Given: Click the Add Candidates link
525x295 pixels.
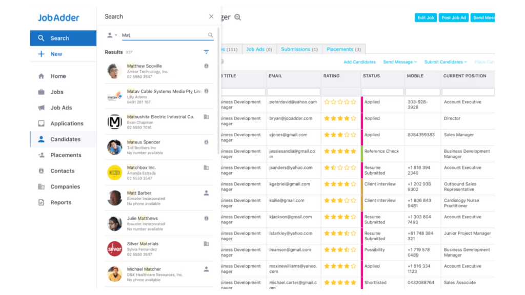Looking at the screenshot, I should coord(359,62).
